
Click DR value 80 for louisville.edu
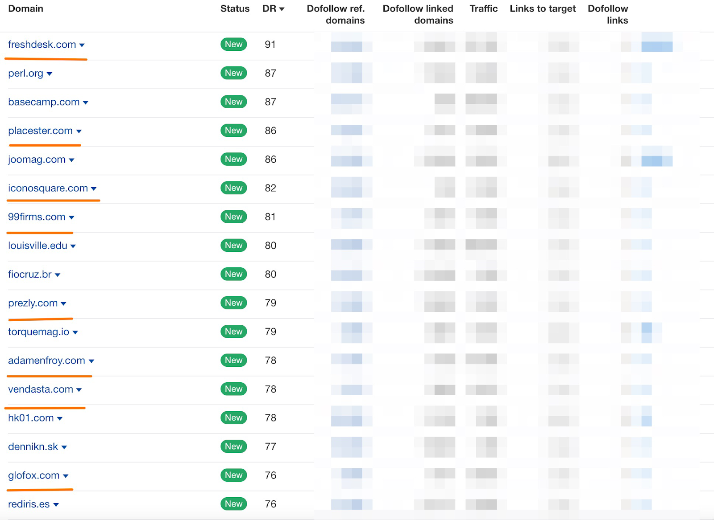(270, 246)
